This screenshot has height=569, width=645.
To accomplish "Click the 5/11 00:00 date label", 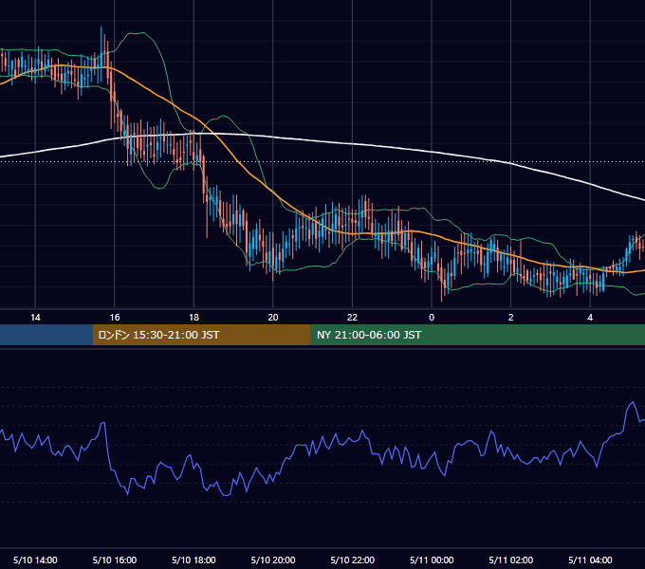I will click(x=432, y=560).
